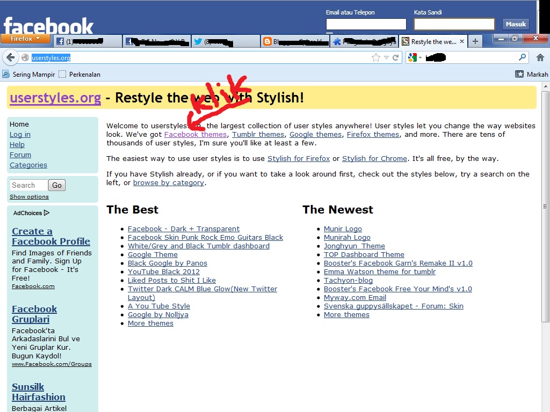Image resolution: width=550 pixels, height=412 pixels.
Task: Open the Google Theme style link
Action: tap(153, 254)
